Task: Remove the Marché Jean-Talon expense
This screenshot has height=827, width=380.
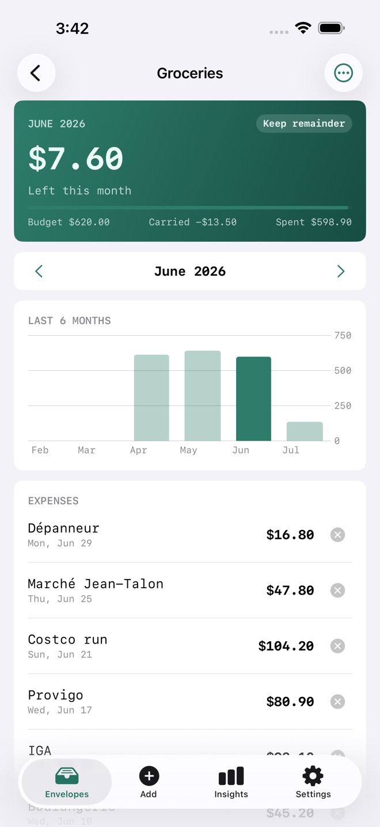Action: [x=338, y=590]
